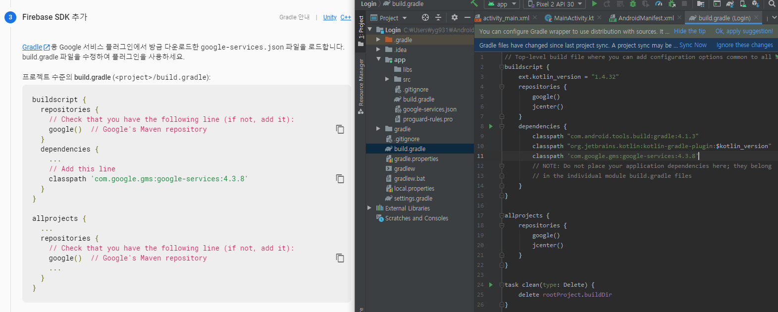The height and width of the screenshot is (312, 778).
Task: Hide the Project panel with minus icon
Action: click(467, 17)
